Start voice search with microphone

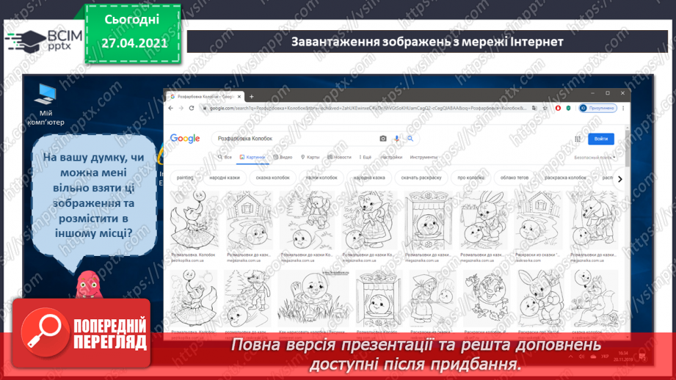(396, 139)
